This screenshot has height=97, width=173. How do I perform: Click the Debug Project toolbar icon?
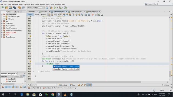tap(60, 8)
